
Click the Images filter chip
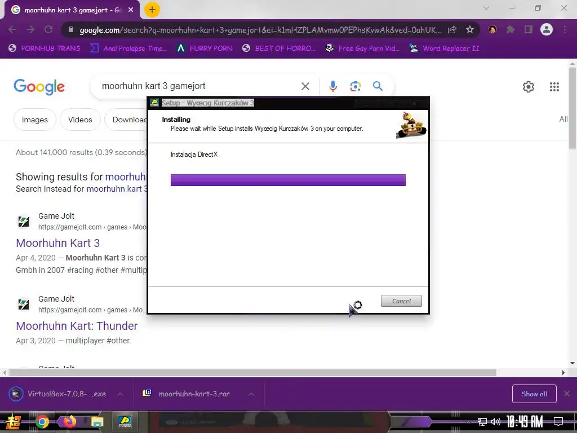pos(34,120)
